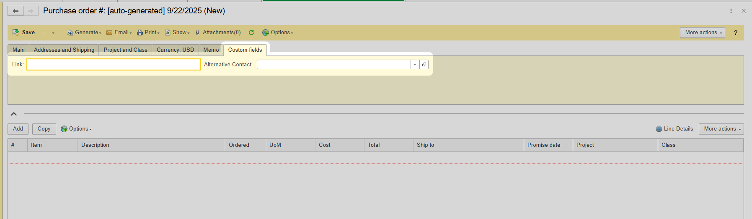Click Line Details info icon
This screenshot has height=219, width=752.
tap(659, 129)
